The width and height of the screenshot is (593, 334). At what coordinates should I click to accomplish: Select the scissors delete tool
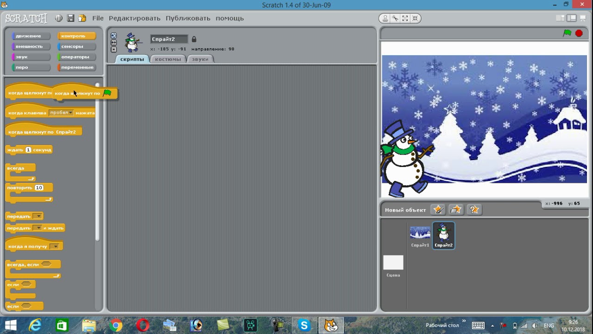pyautogui.click(x=395, y=18)
